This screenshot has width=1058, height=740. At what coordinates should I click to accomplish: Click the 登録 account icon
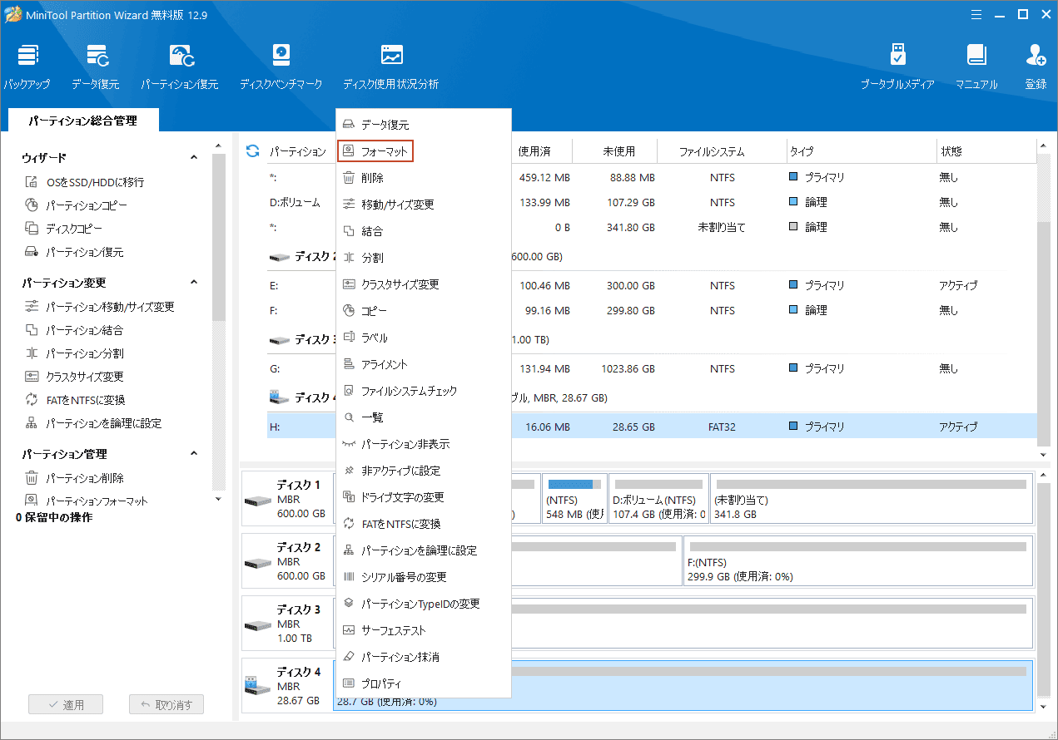[x=1036, y=67]
